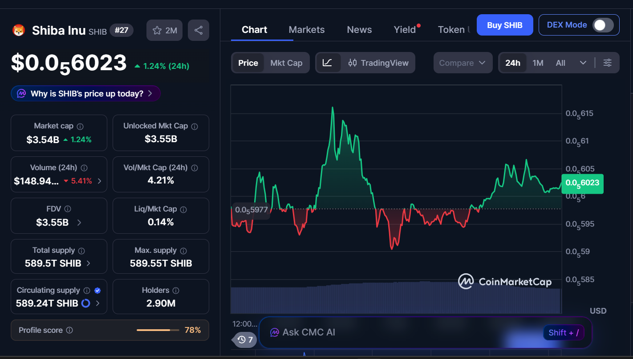Expand more time range options chevron
The height and width of the screenshot is (359, 633).
pos(583,63)
